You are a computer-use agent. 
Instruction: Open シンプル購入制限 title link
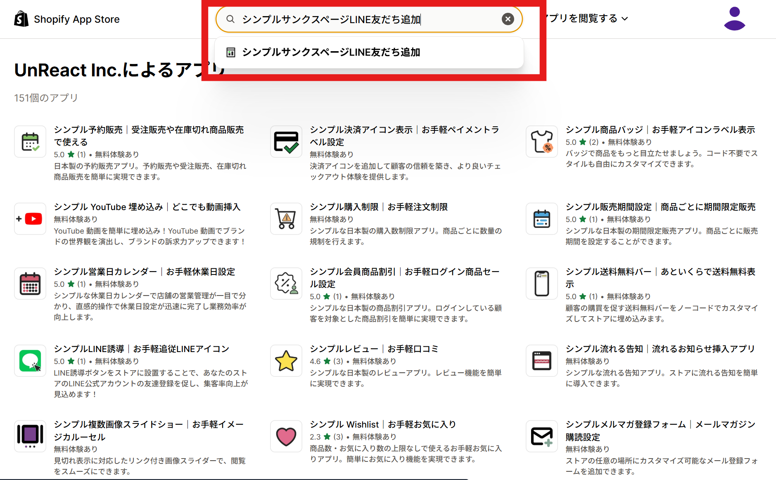379,207
